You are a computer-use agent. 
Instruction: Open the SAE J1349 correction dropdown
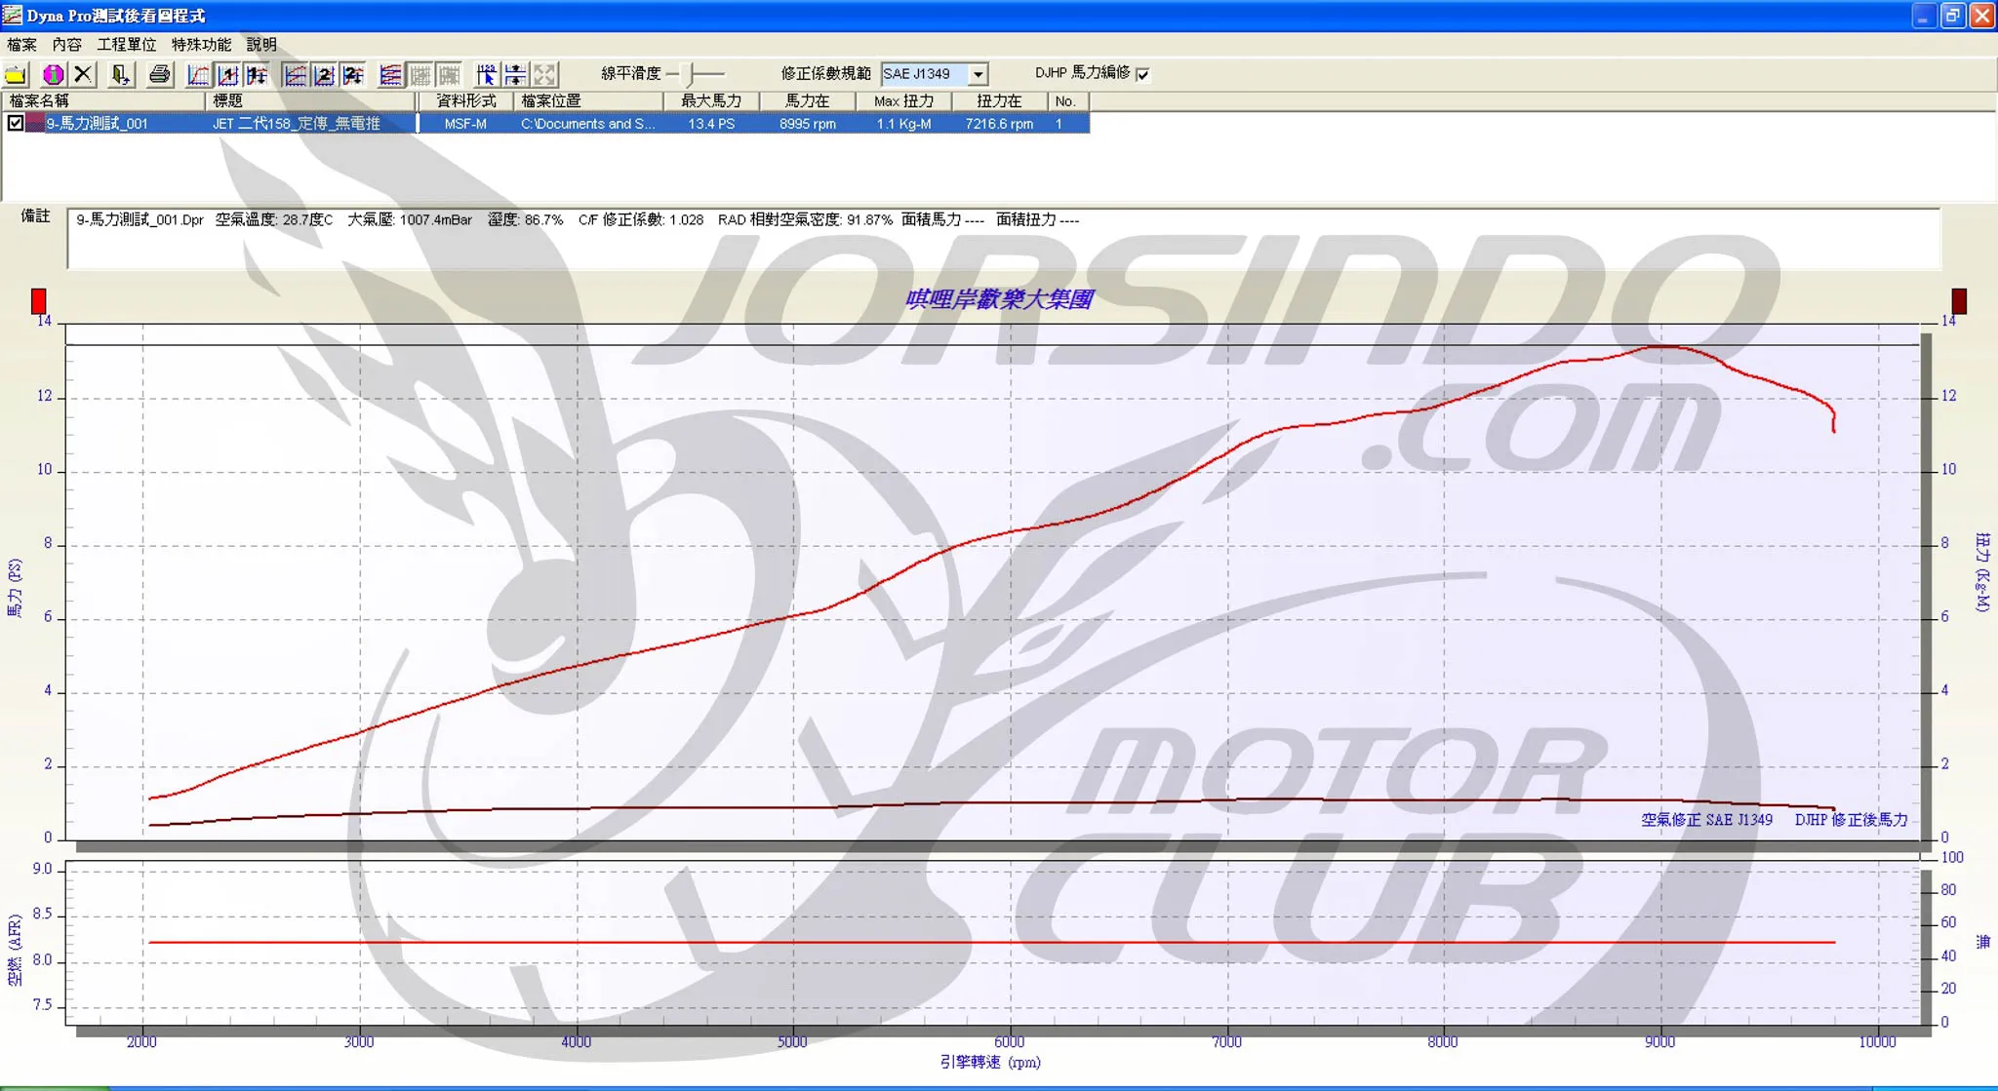(x=978, y=74)
